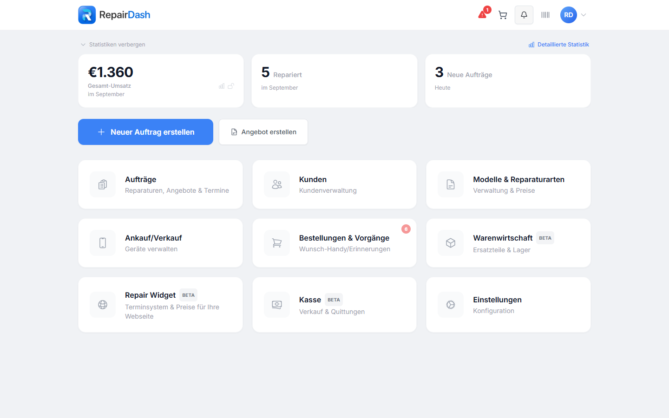
Task: Open the red warning alert icon
Action: tap(482, 15)
